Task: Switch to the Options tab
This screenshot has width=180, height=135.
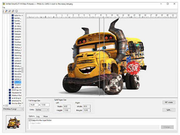Action: coord(32,116)
